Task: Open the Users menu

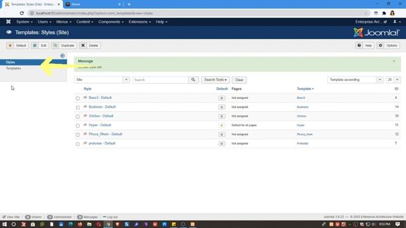Action: point(44,22)
